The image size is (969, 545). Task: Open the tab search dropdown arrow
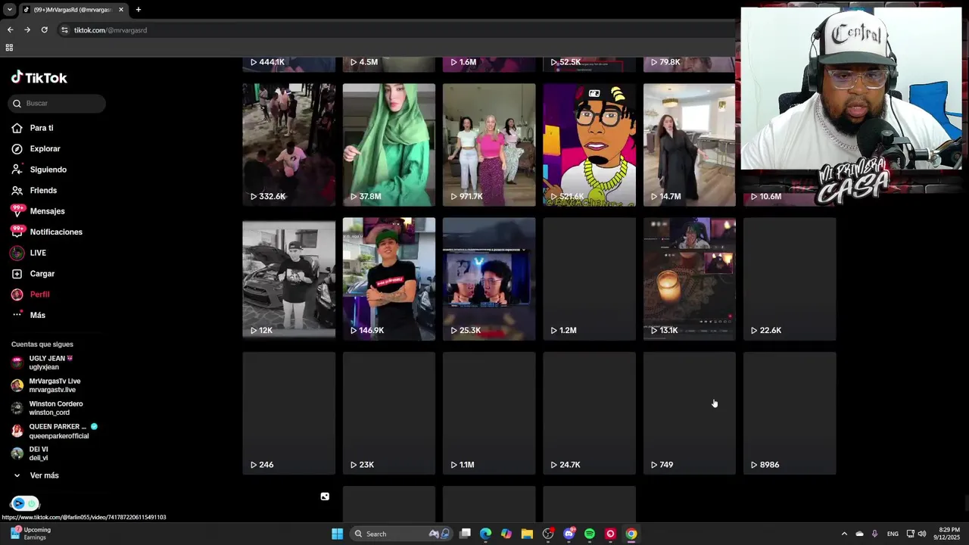9,10
